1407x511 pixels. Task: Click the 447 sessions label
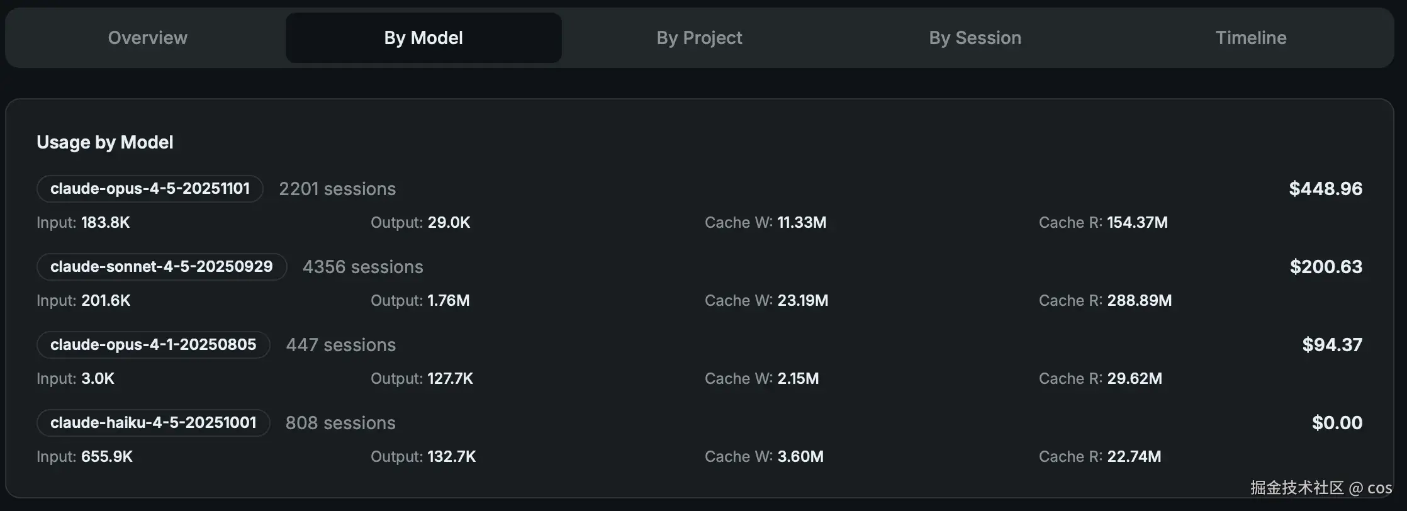click(340, 345)
